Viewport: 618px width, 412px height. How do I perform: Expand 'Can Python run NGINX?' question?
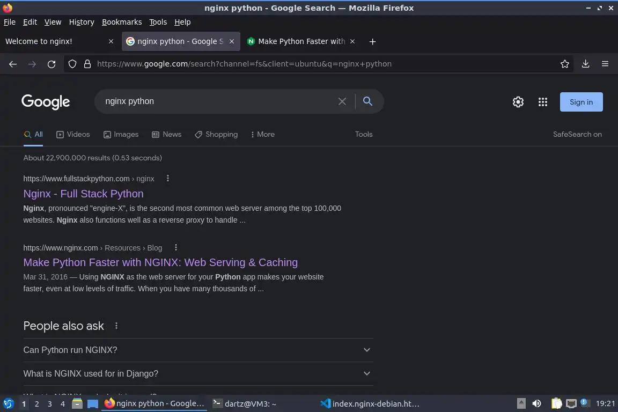[198, 350]
